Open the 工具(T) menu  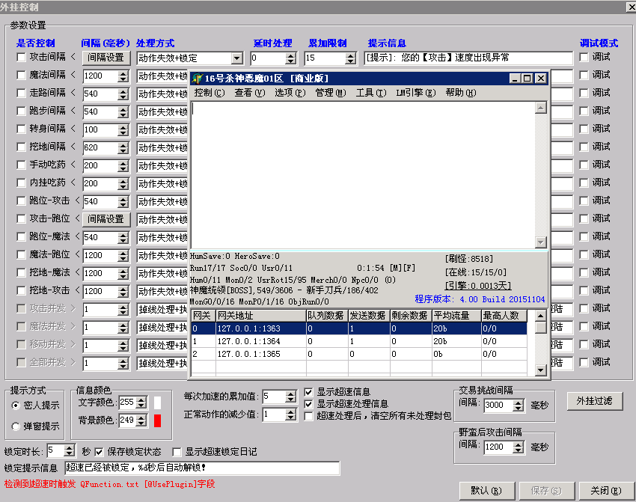pyautogui.click(x=371, y=93)
